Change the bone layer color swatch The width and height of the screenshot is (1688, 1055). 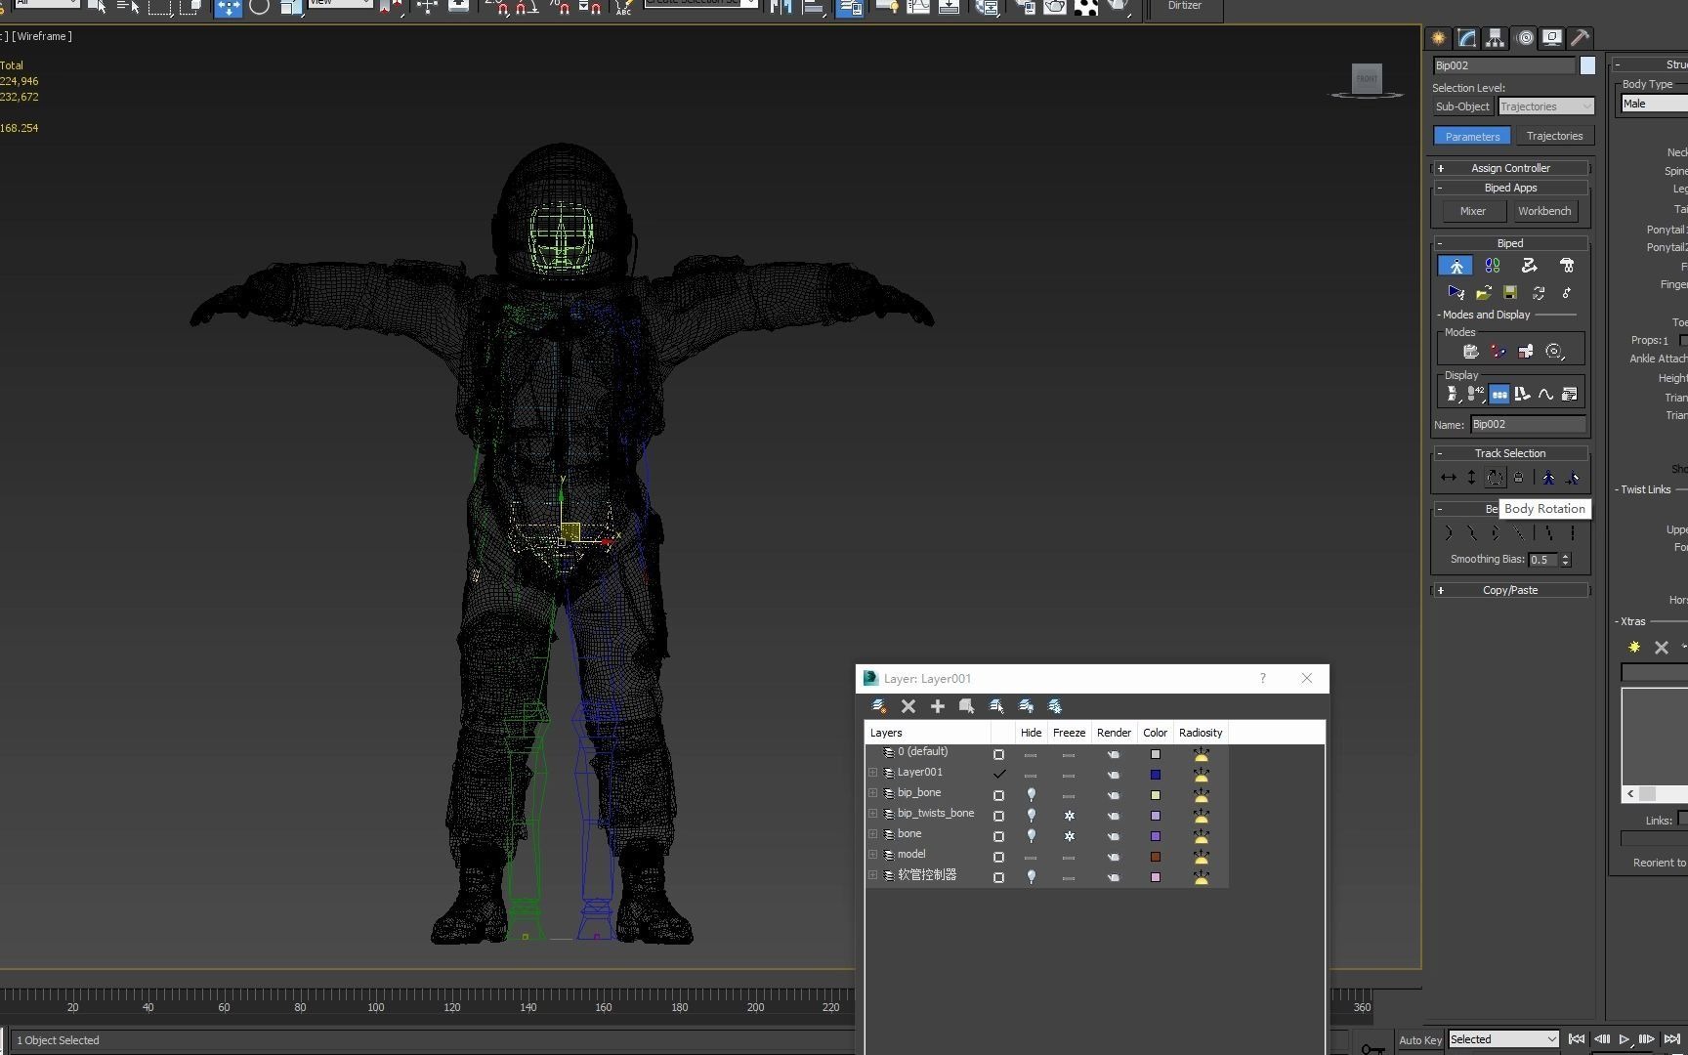1155,836
